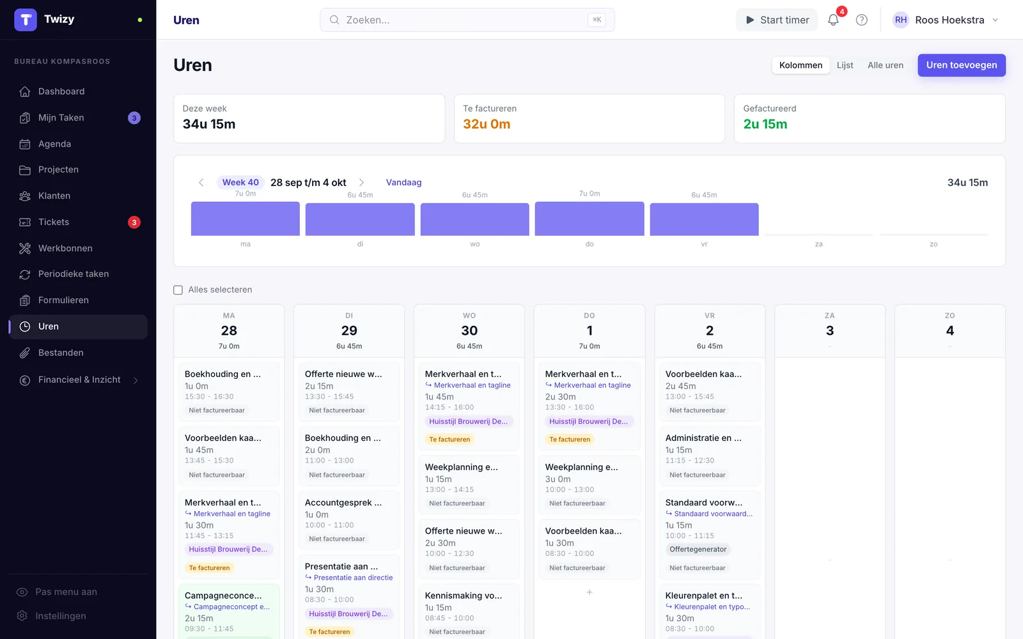The width and height of the screenshot is (1023, 639).
Task: Select Uren in the sidebar
Action: (78, 327)
